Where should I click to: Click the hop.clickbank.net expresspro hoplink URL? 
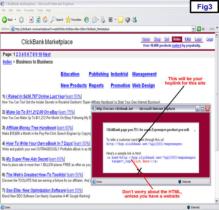pos(144,144)
